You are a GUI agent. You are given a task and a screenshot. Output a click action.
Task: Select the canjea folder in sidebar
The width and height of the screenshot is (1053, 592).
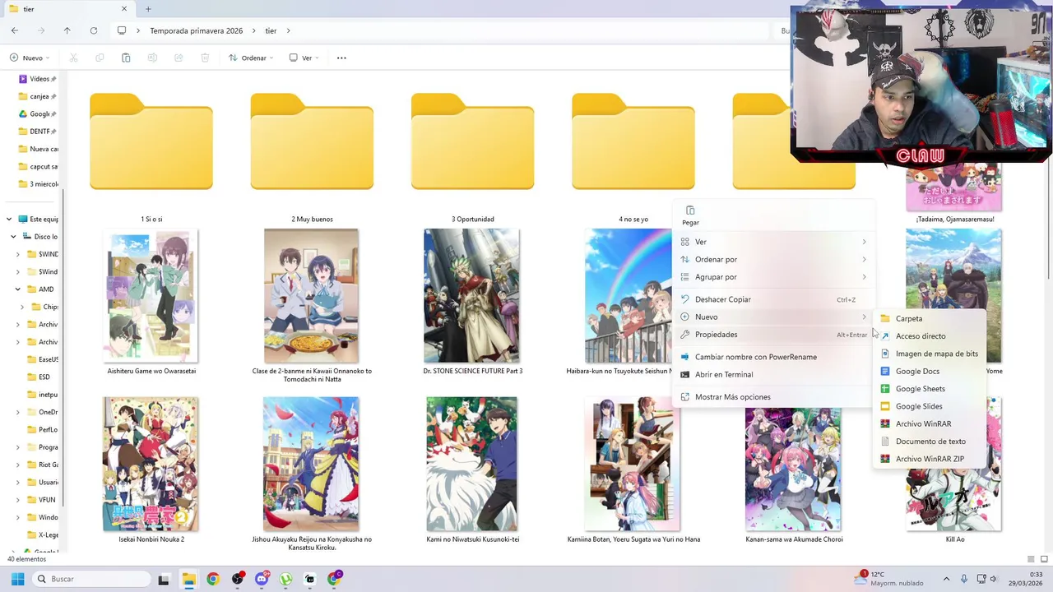point(38,96)
